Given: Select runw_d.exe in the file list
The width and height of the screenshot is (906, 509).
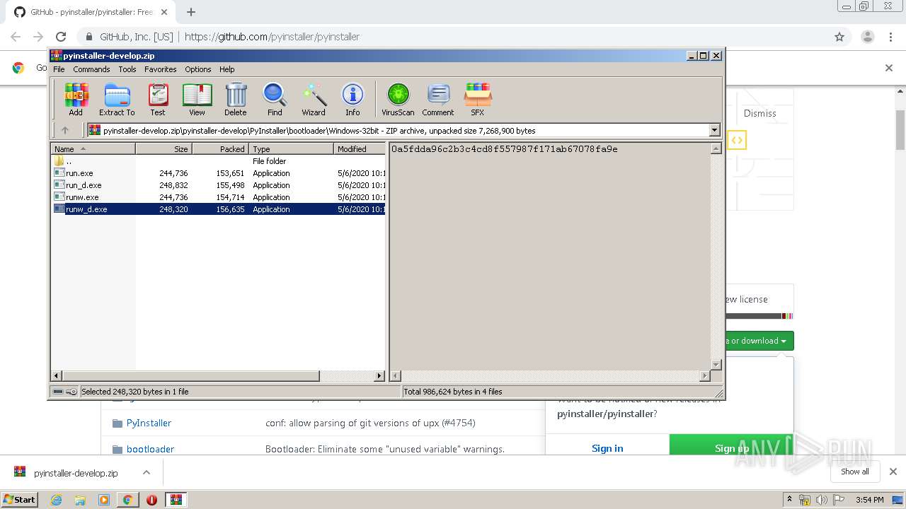Looking at the screenshot, I should click(219, 209).
